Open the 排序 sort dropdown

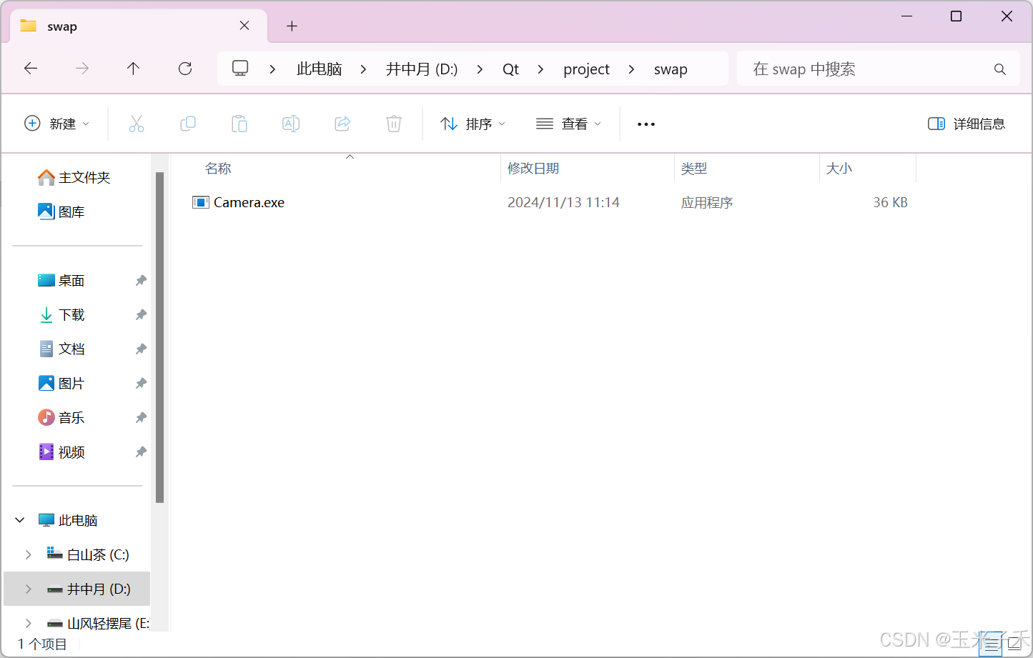pyautogui.click(x=473, y=124)
